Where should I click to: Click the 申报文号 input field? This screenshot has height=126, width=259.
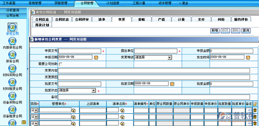point(79,51)
